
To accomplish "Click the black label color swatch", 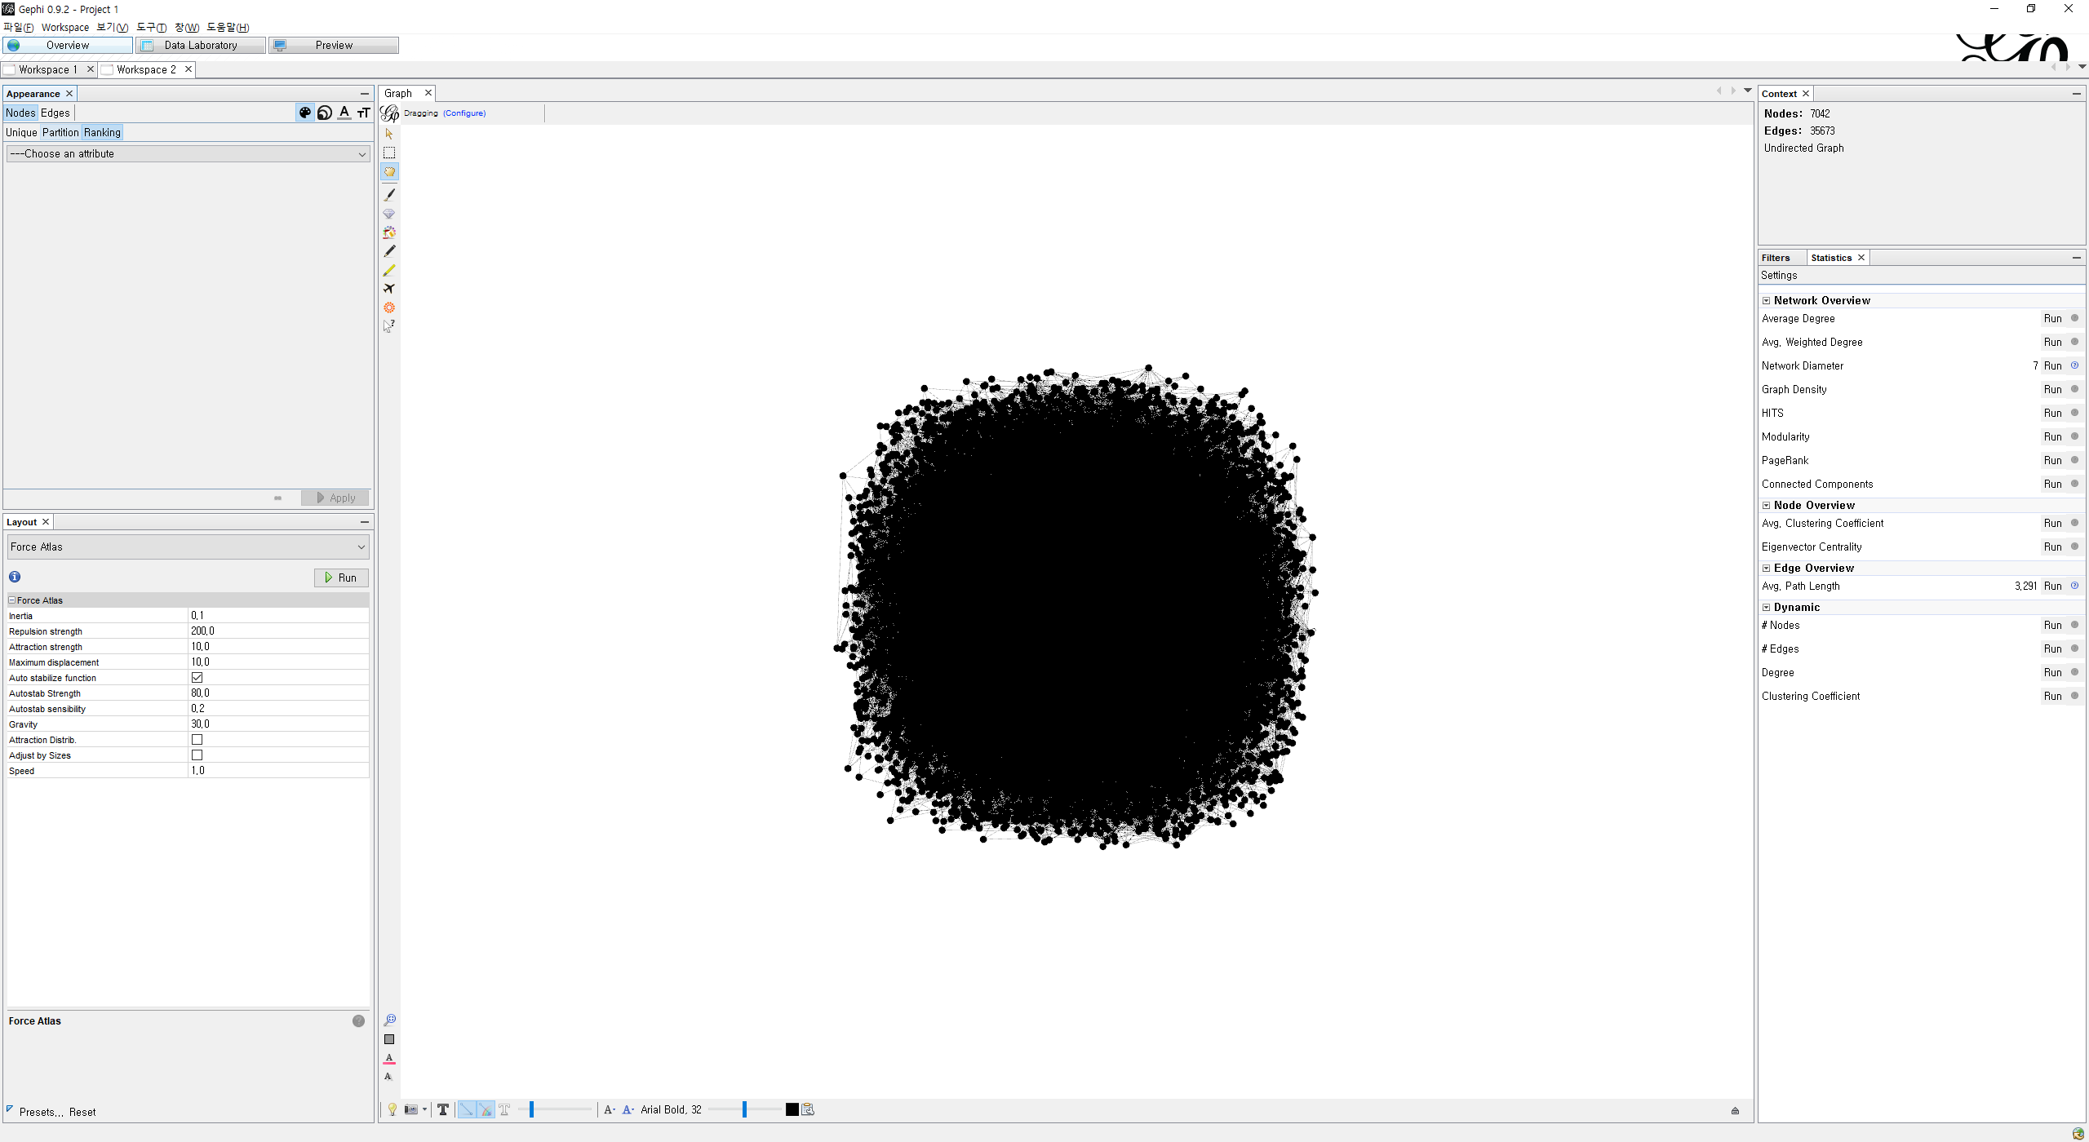I will (792, 1109).
